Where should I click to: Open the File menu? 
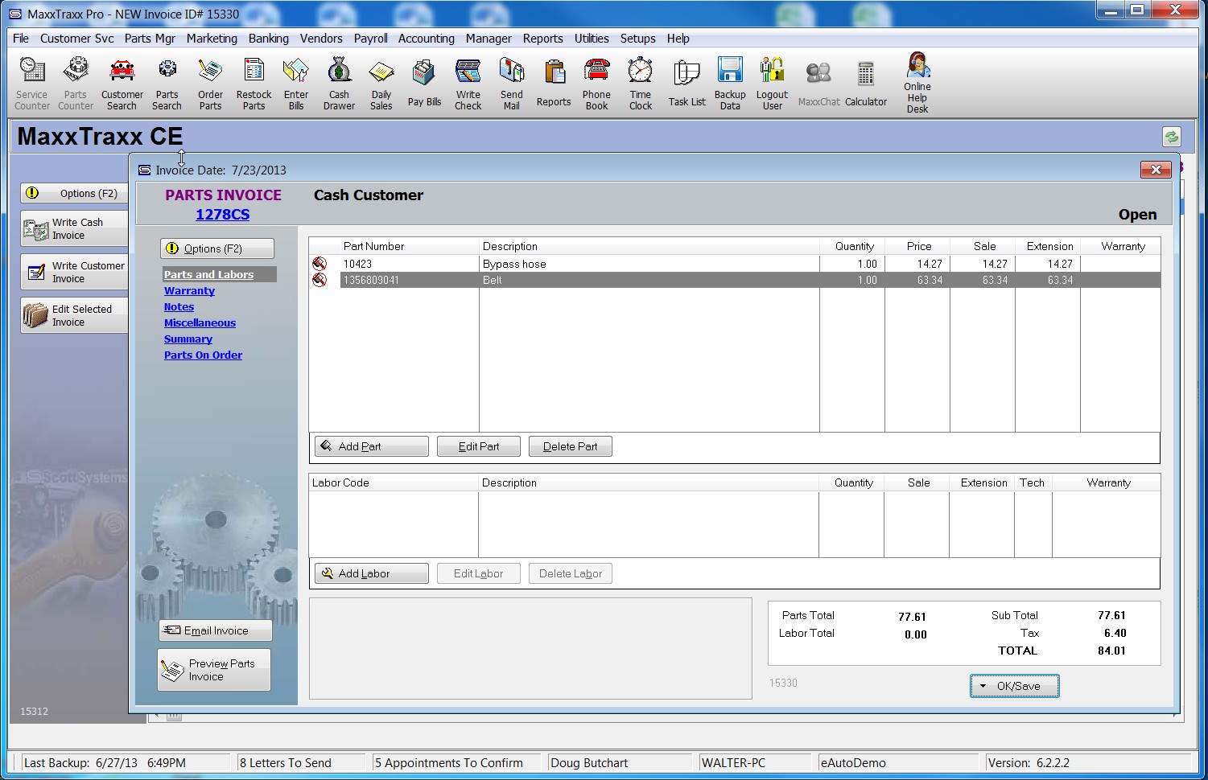coord(21,39)
